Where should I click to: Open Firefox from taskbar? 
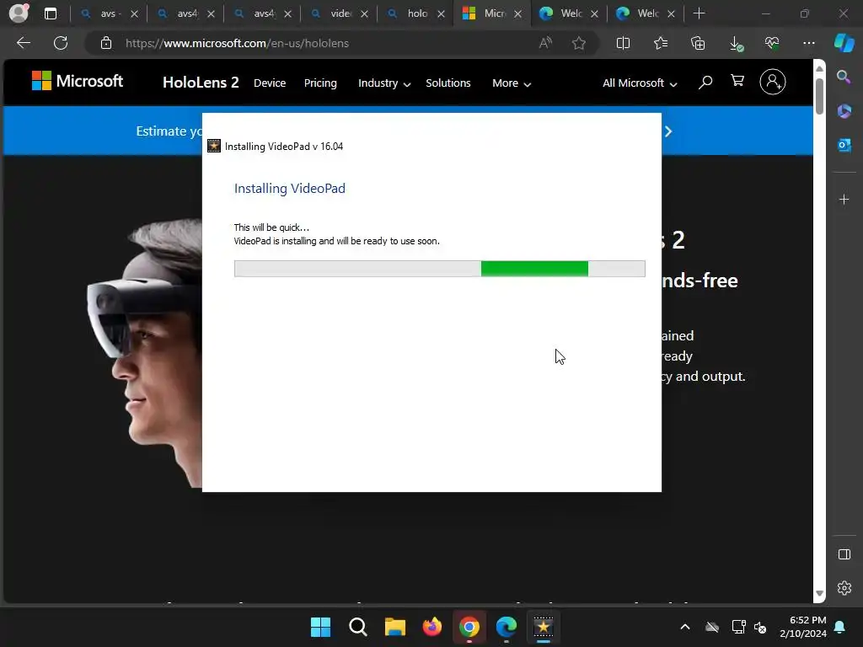pyautogui.click(x=432, y=627)
